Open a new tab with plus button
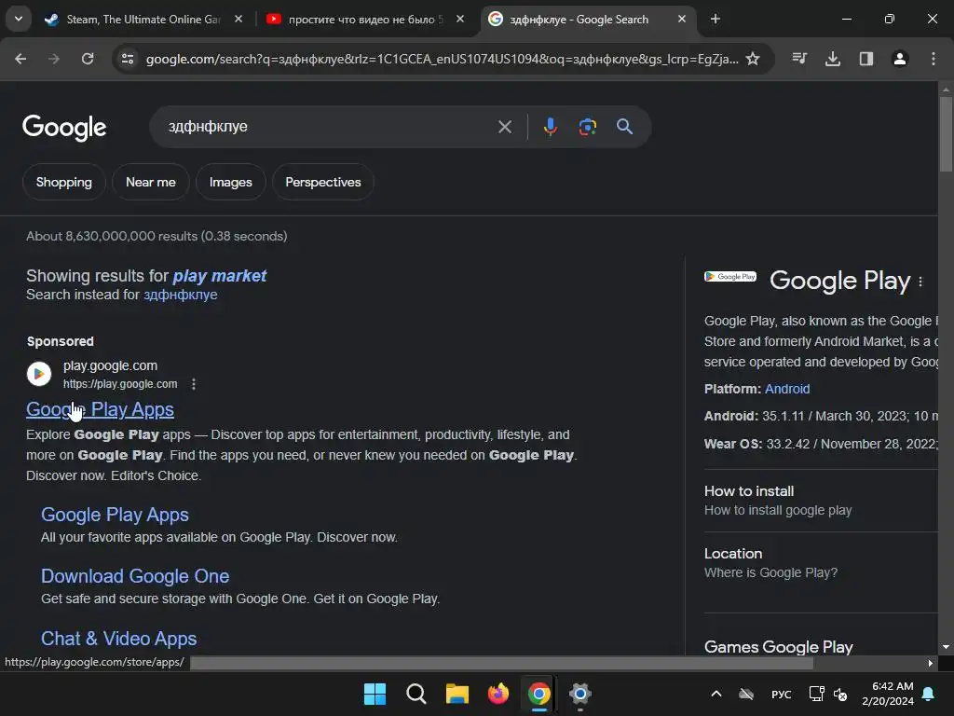This screenshot has width=954, height=716. (715, 19)
